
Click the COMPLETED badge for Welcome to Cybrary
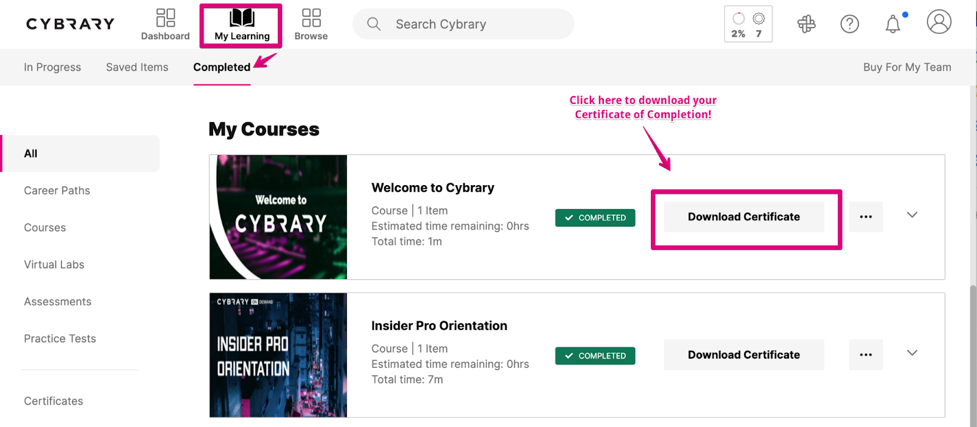point(595,218)
